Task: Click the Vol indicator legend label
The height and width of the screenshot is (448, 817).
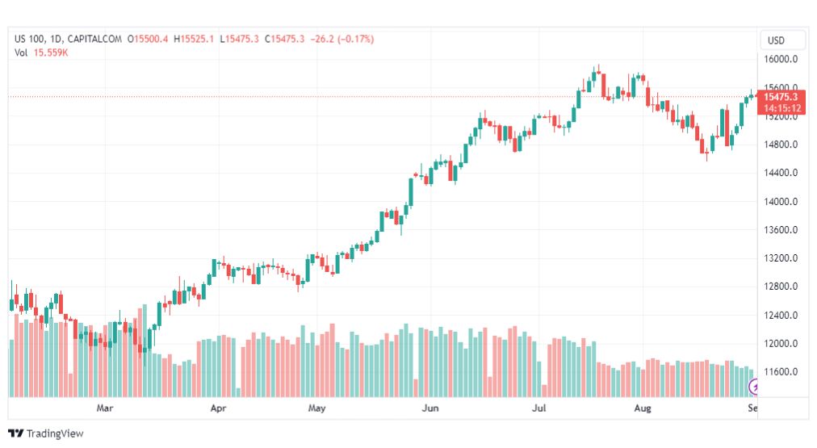Action: click(x=22, y=52)
